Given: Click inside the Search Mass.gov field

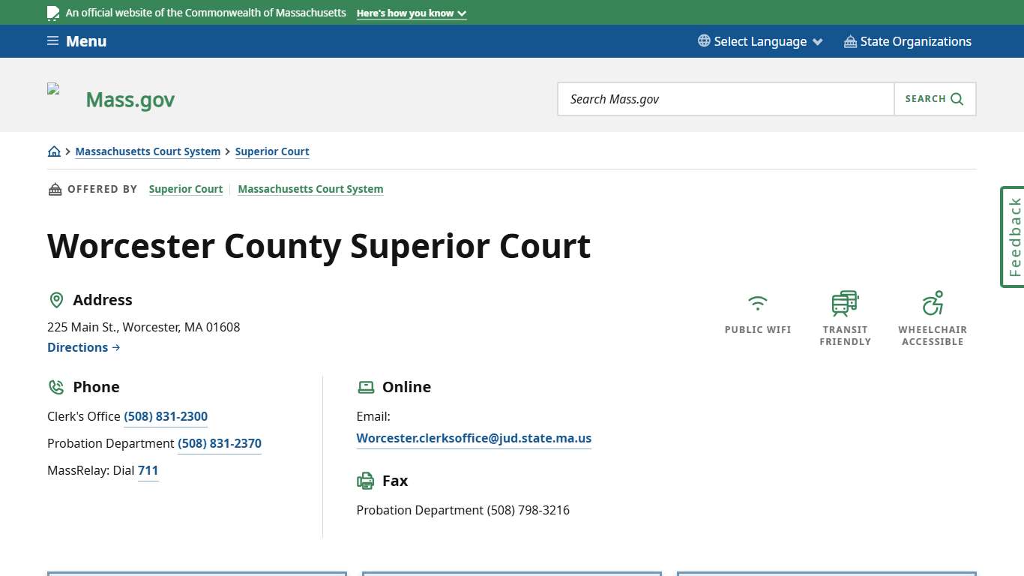Looking at the screenshot, I should 725,98.
